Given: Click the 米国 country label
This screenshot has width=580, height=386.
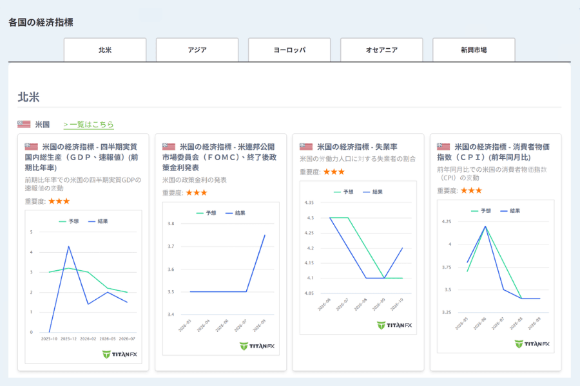Looking at the screenshot, I should 42,124.
